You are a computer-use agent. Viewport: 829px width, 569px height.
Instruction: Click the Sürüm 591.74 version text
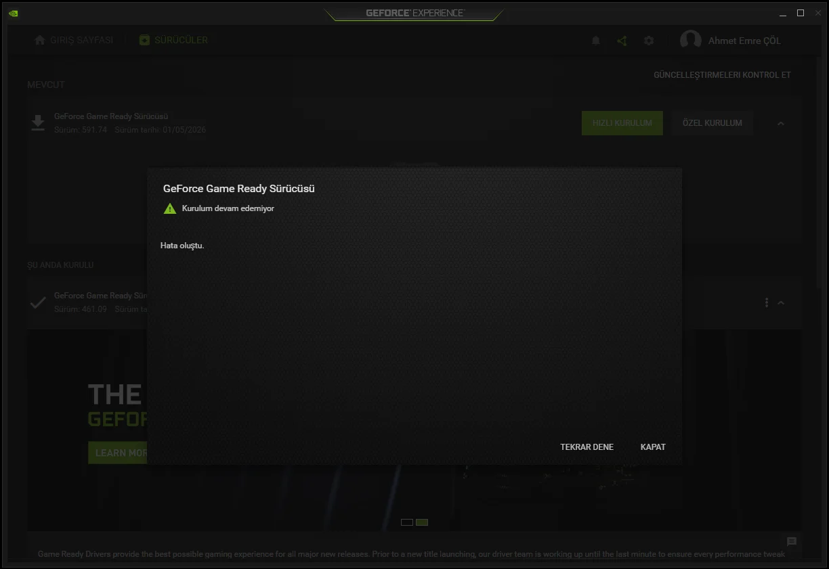(x=81, y=130)
